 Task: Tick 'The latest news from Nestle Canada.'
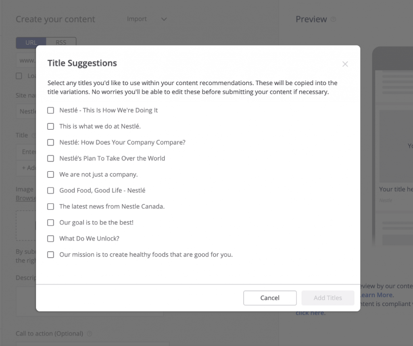pyautogui.click(x=51, y=206)
